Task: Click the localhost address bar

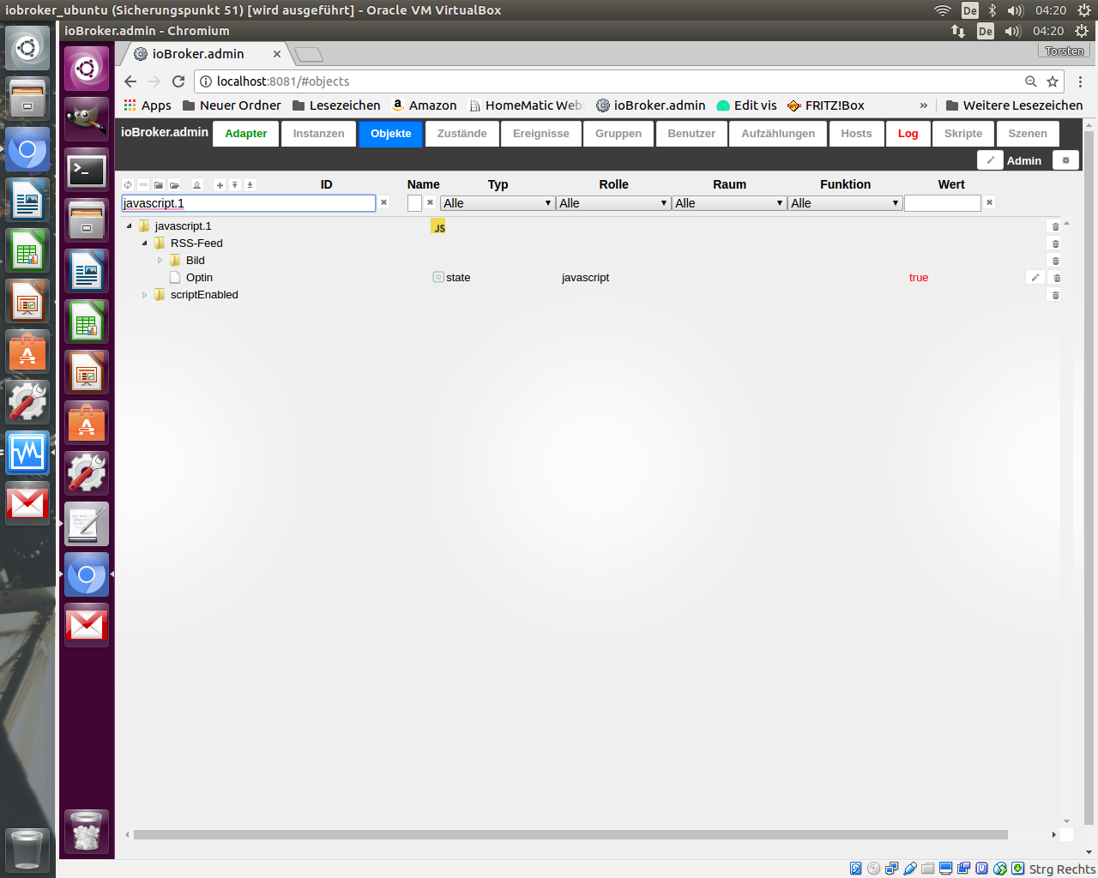Action: click(609, 81)
